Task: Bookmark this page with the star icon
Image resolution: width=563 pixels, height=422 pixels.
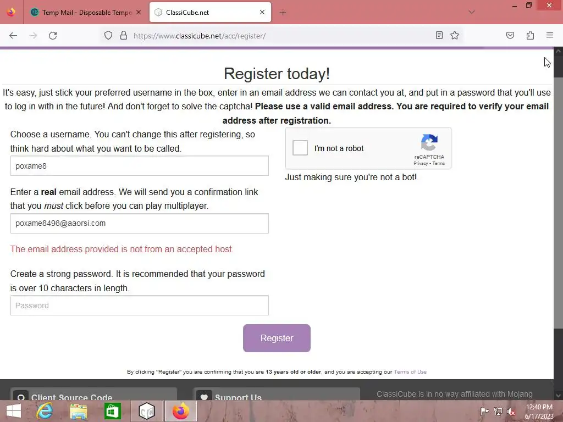Action: [455, 35]
